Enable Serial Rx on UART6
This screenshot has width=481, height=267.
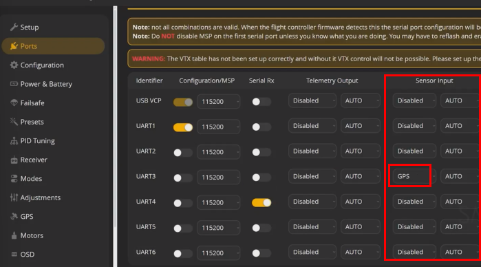pos(261,253)
